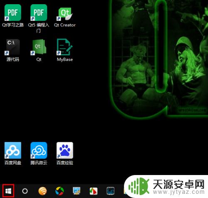Select the 百度经验 paw shortcut
The height and width of the screenshot is (198, 208).
tap(65, 153)
